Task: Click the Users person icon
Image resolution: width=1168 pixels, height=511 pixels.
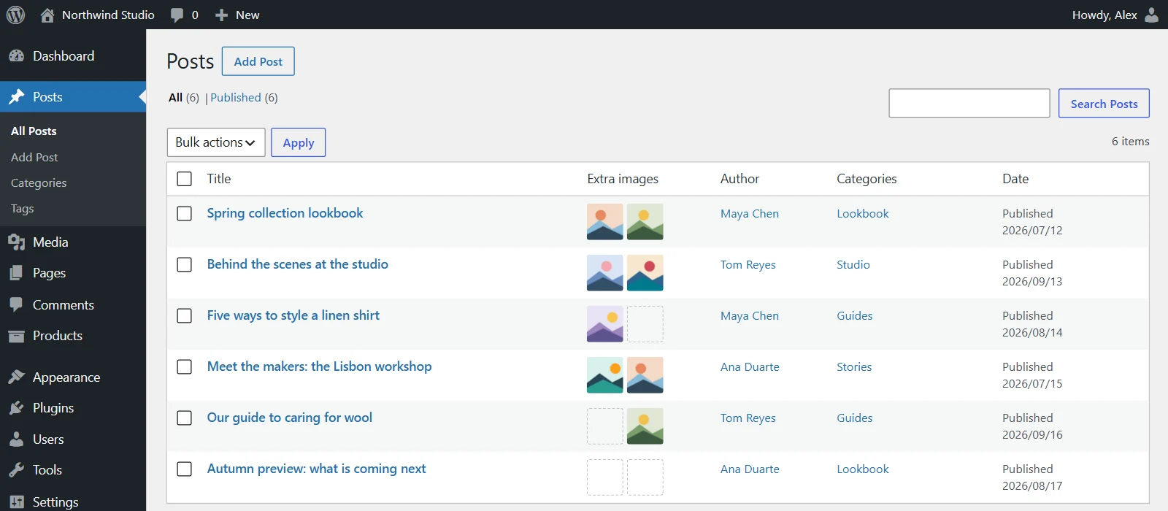Action: [x=16, y=439]
